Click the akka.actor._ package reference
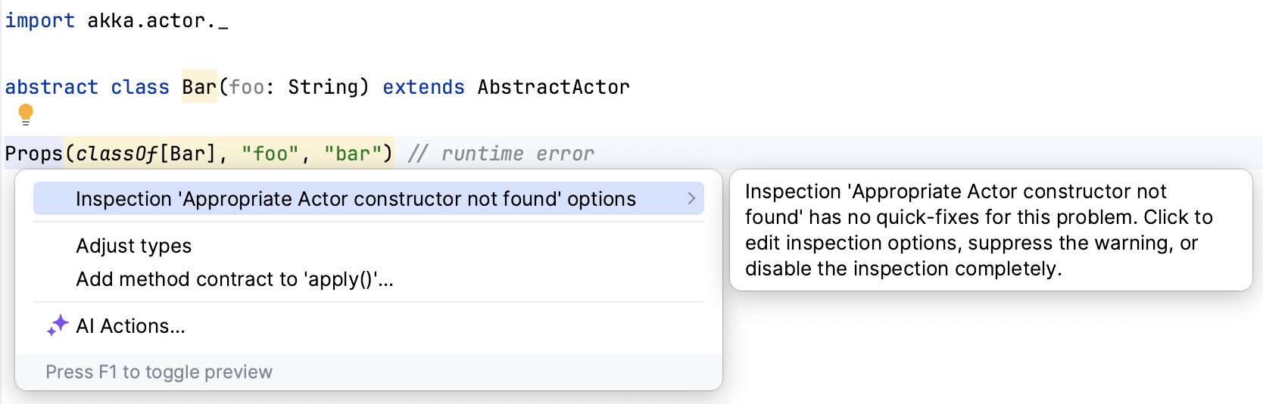 click(x=157, y=20)
